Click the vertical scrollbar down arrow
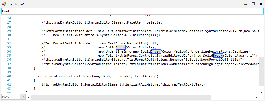 click(x=261, y=92)
